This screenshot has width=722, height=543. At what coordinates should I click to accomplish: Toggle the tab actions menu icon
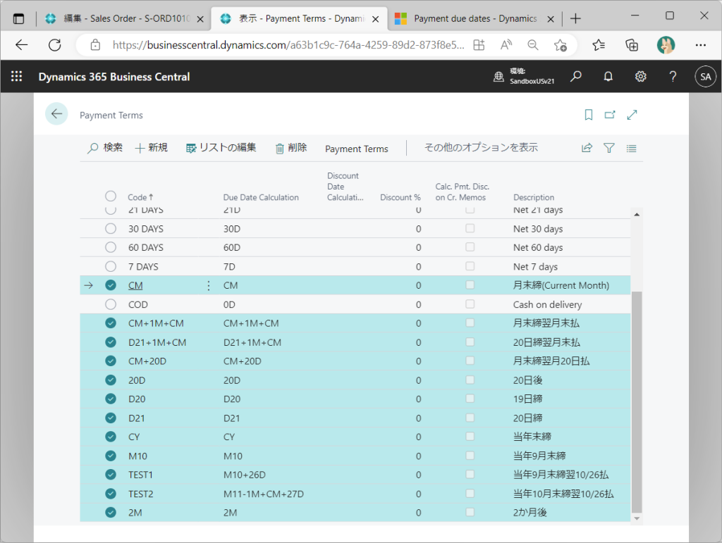pos(18,18)
